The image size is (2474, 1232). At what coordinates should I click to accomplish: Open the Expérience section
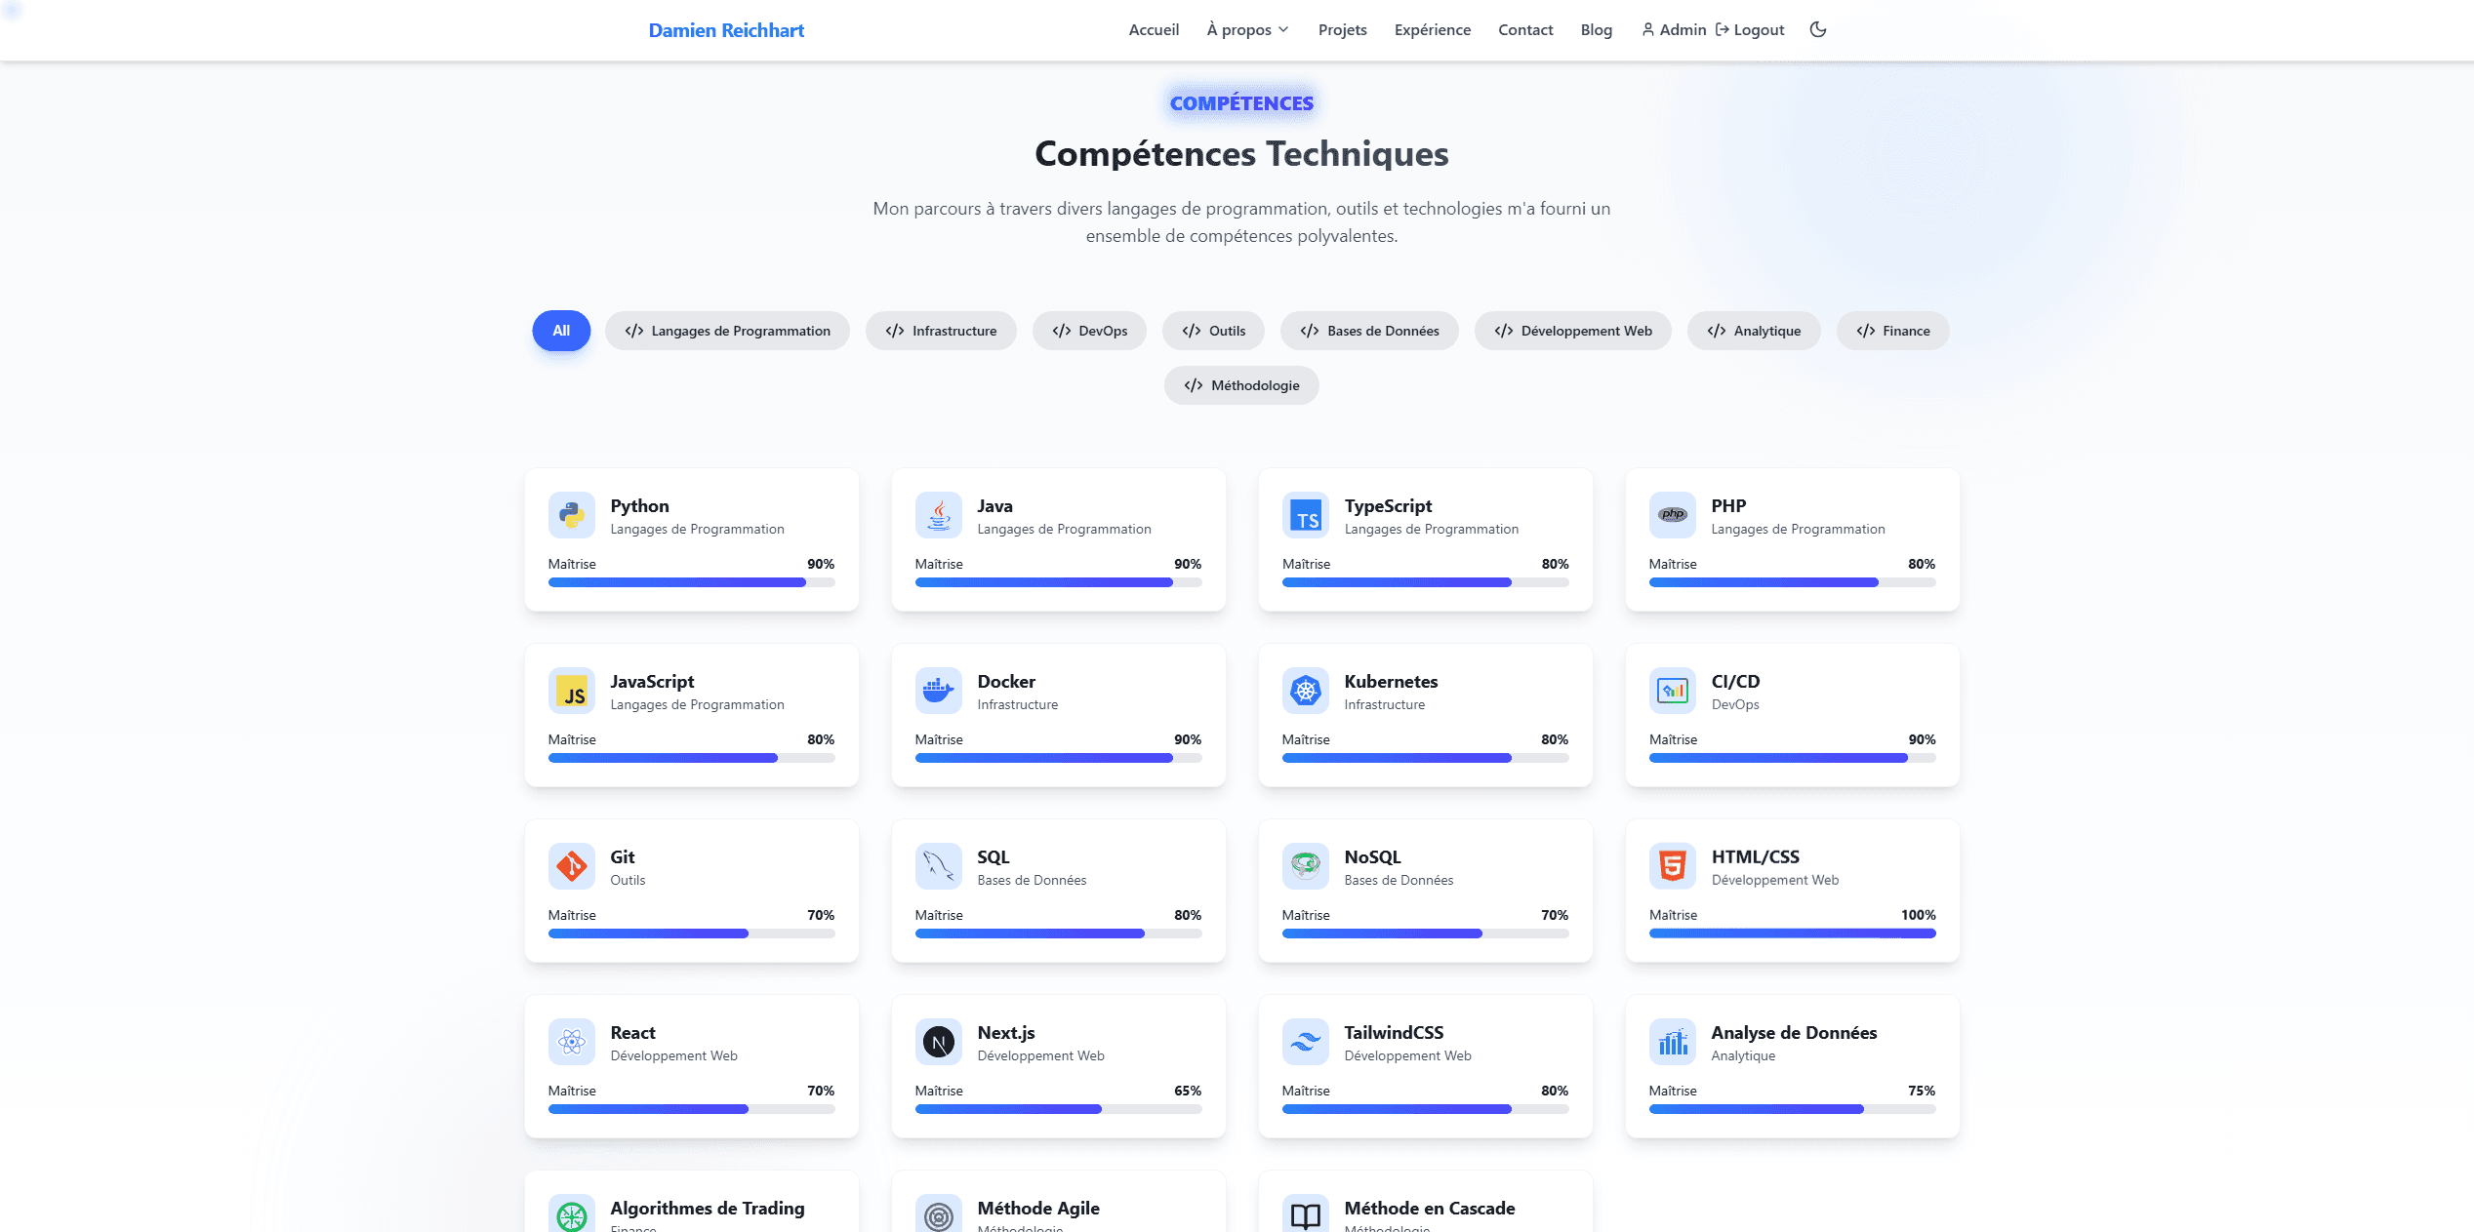tap(1432, 29)
